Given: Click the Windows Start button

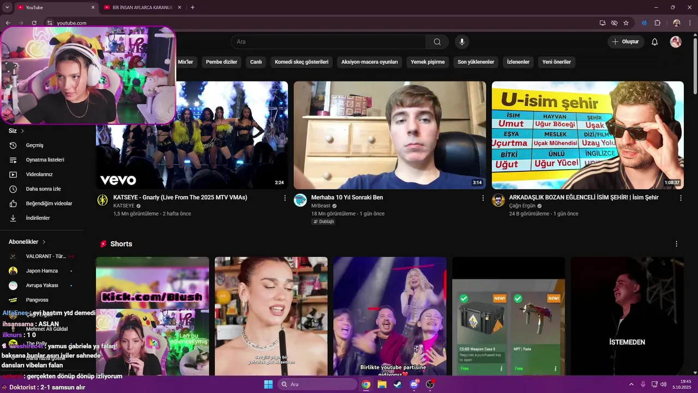Looking at the screenshot, I should click(x=268, y=384).
